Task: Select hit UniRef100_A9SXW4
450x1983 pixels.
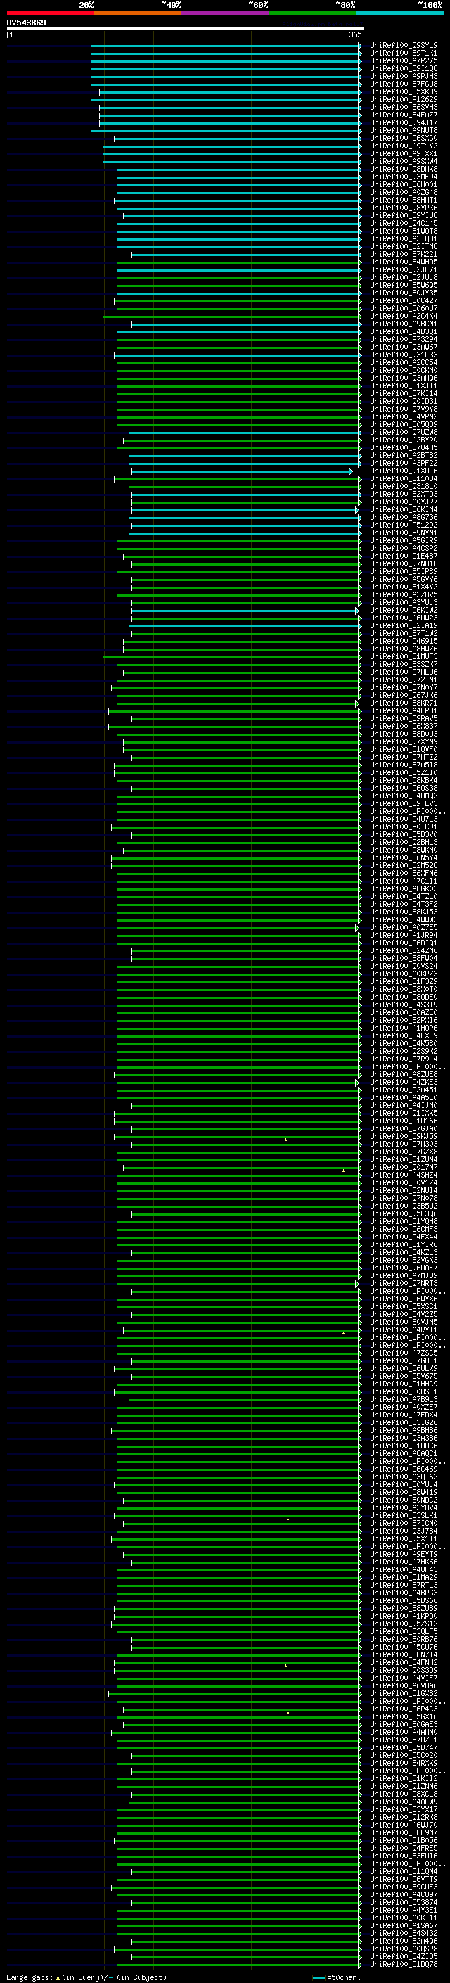Action: (404, 162)
